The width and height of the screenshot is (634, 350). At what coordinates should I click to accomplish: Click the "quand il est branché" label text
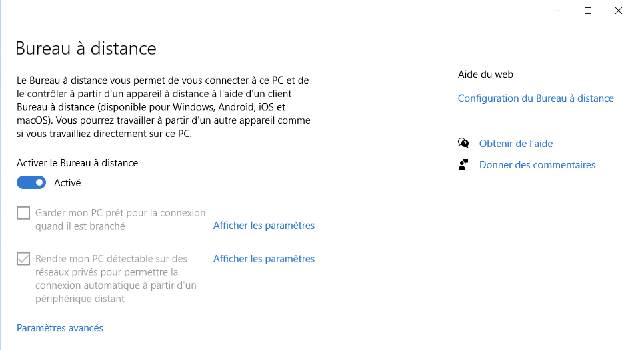coord(80,226)
